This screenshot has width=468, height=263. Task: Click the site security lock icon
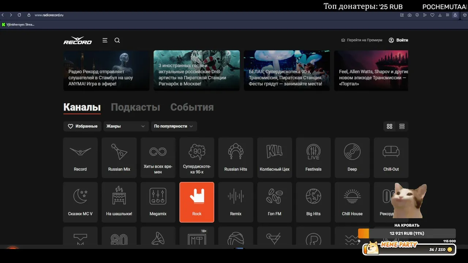(x=29, y=15)
